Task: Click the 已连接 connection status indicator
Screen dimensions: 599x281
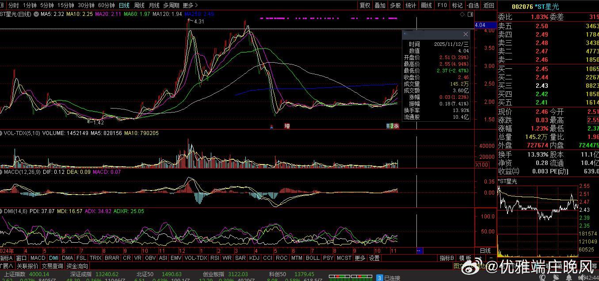Action: 388,278
